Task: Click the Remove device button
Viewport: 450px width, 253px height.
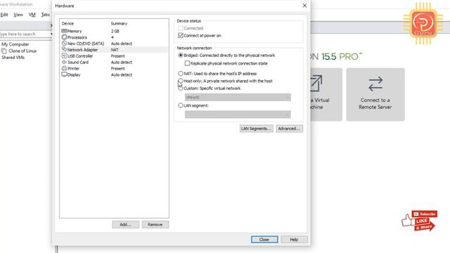Action: click(x=155, y=225)
